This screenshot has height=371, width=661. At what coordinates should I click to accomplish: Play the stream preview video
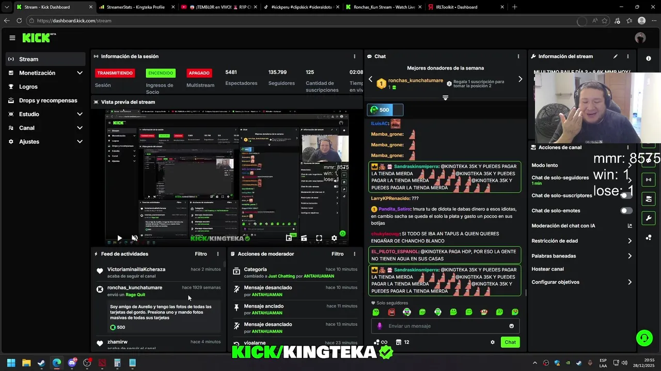[x=119, y=238]
